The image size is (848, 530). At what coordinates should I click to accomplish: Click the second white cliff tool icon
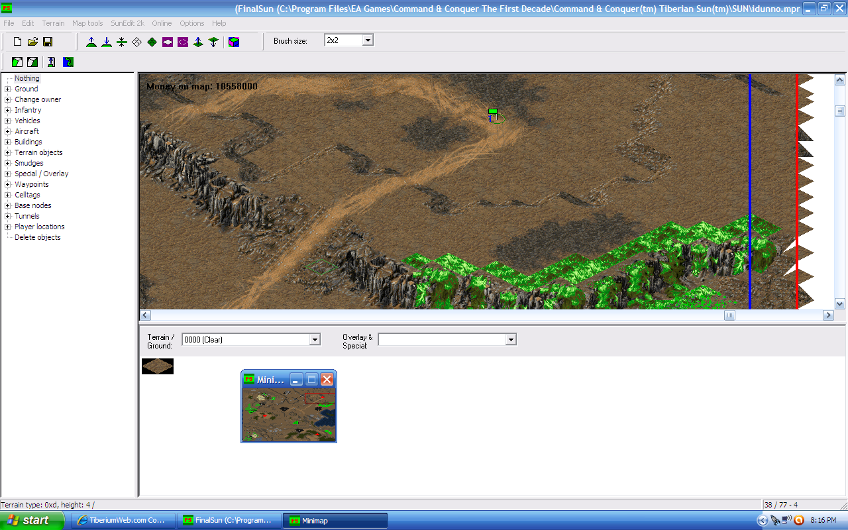coord(32,62)
